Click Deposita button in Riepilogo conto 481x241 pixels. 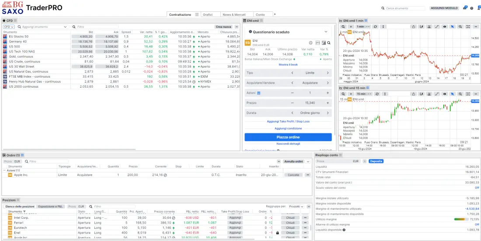click(376, 161)
